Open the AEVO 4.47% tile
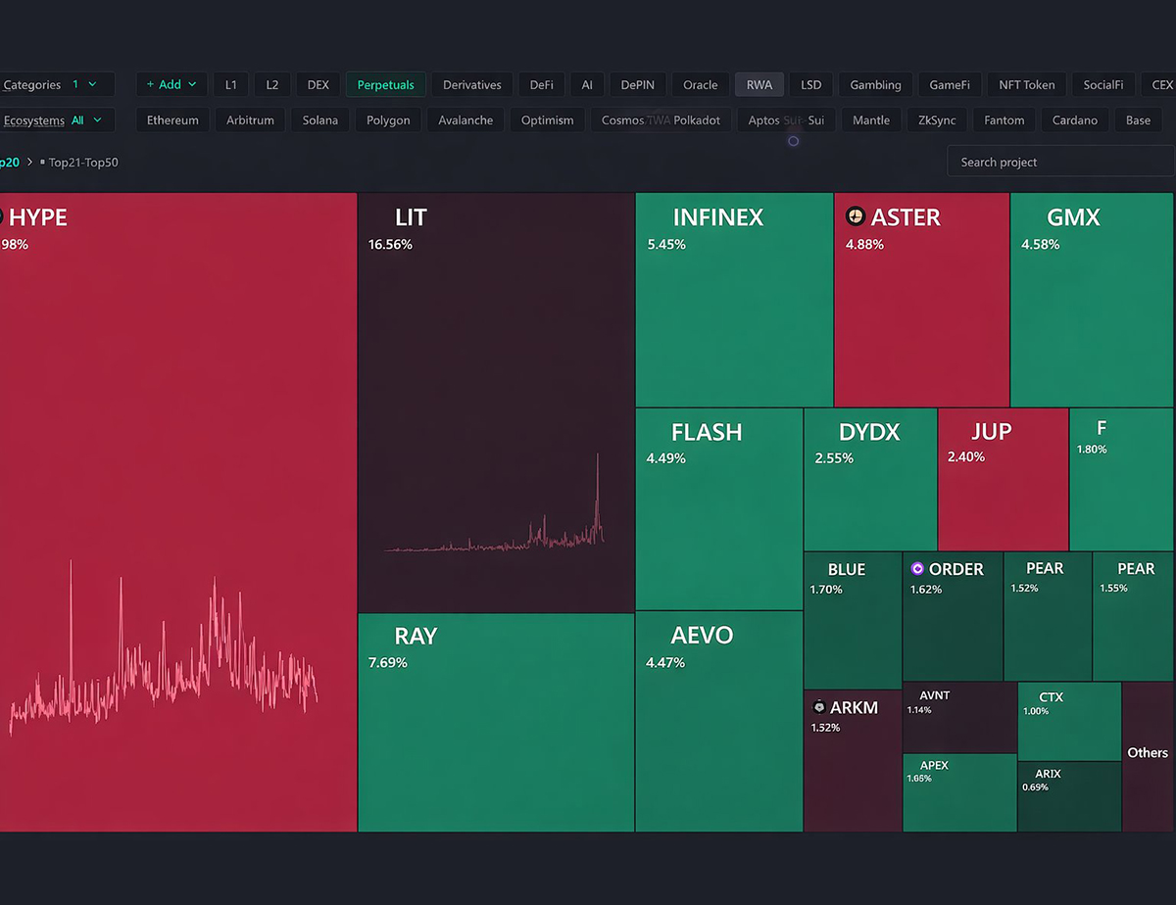 coord(719,722)
